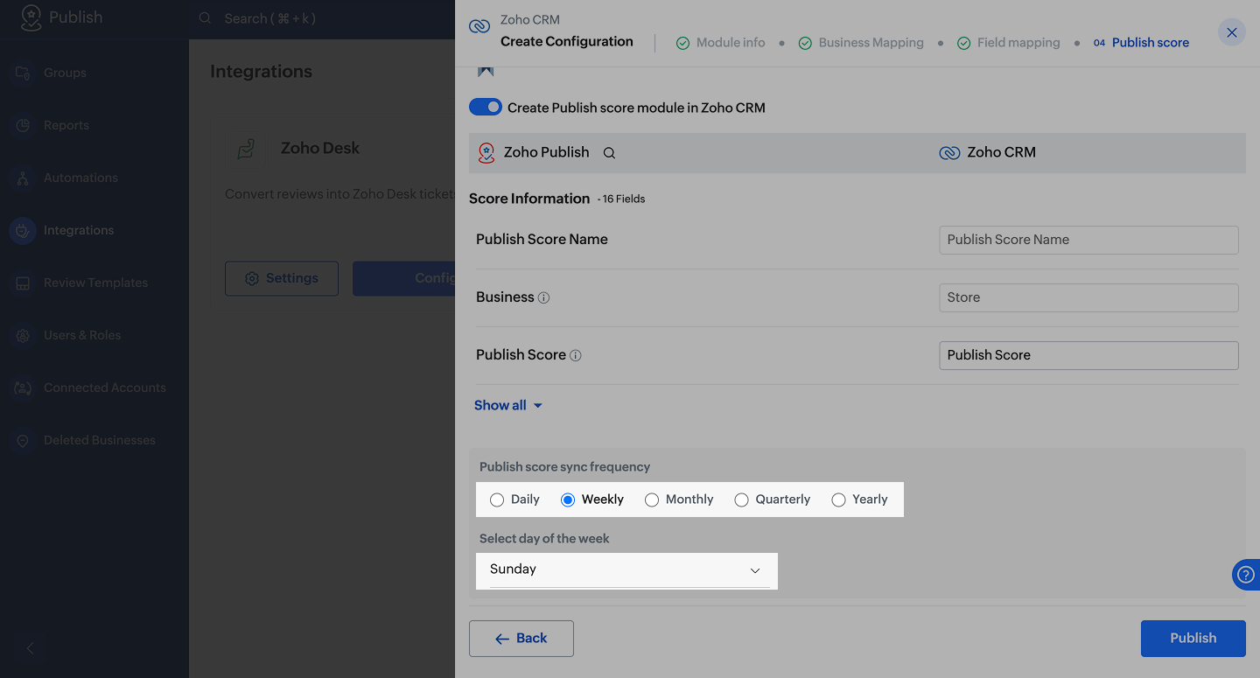Viewport: 1260px width, 678px height.
Task: Click the Publish app logo icon
Action: pyautogui.click(x=31, y=18)
